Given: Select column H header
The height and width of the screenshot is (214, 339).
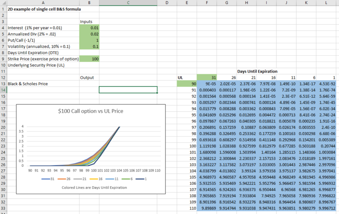Looking at the screenshot, I should point(246,3).
